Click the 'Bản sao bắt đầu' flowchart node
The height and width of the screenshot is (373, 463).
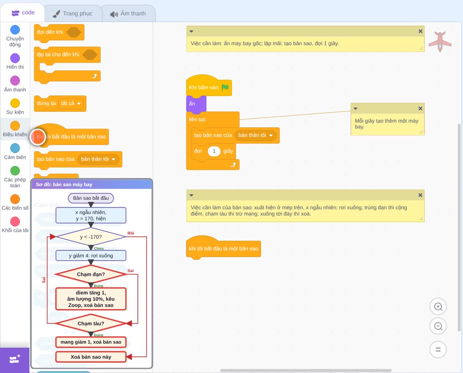(x=91, y=198)
